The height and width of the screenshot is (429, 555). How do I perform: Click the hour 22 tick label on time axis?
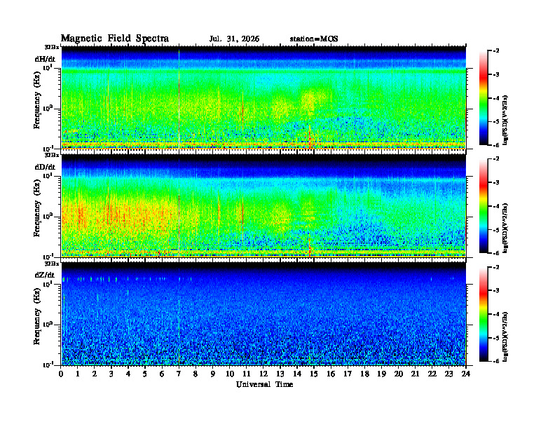(432, 374)
